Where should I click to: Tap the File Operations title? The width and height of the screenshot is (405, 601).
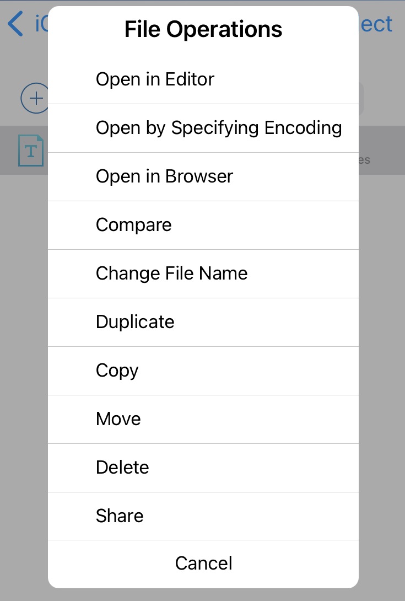click(x=203, y=29)
